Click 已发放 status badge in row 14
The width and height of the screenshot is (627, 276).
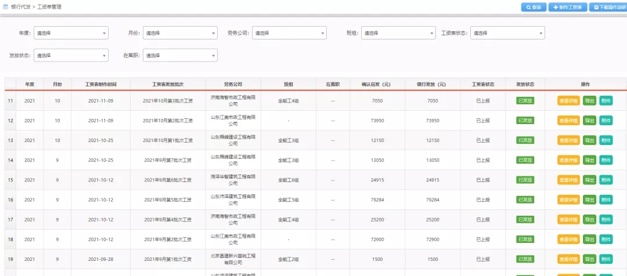click(x=525, y=160)
